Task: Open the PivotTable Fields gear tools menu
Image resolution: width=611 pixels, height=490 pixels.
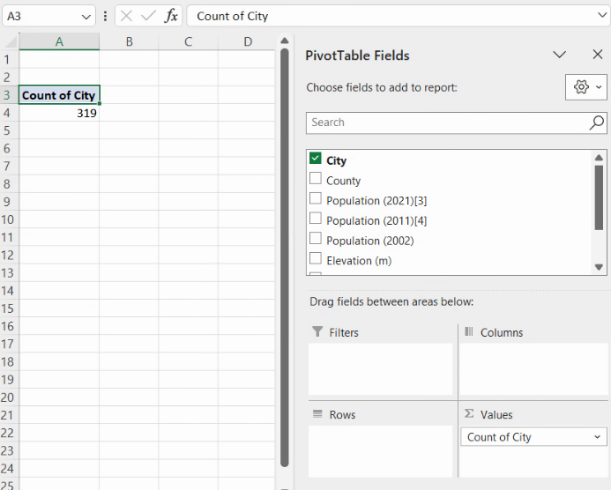Action: click(585, 87)
